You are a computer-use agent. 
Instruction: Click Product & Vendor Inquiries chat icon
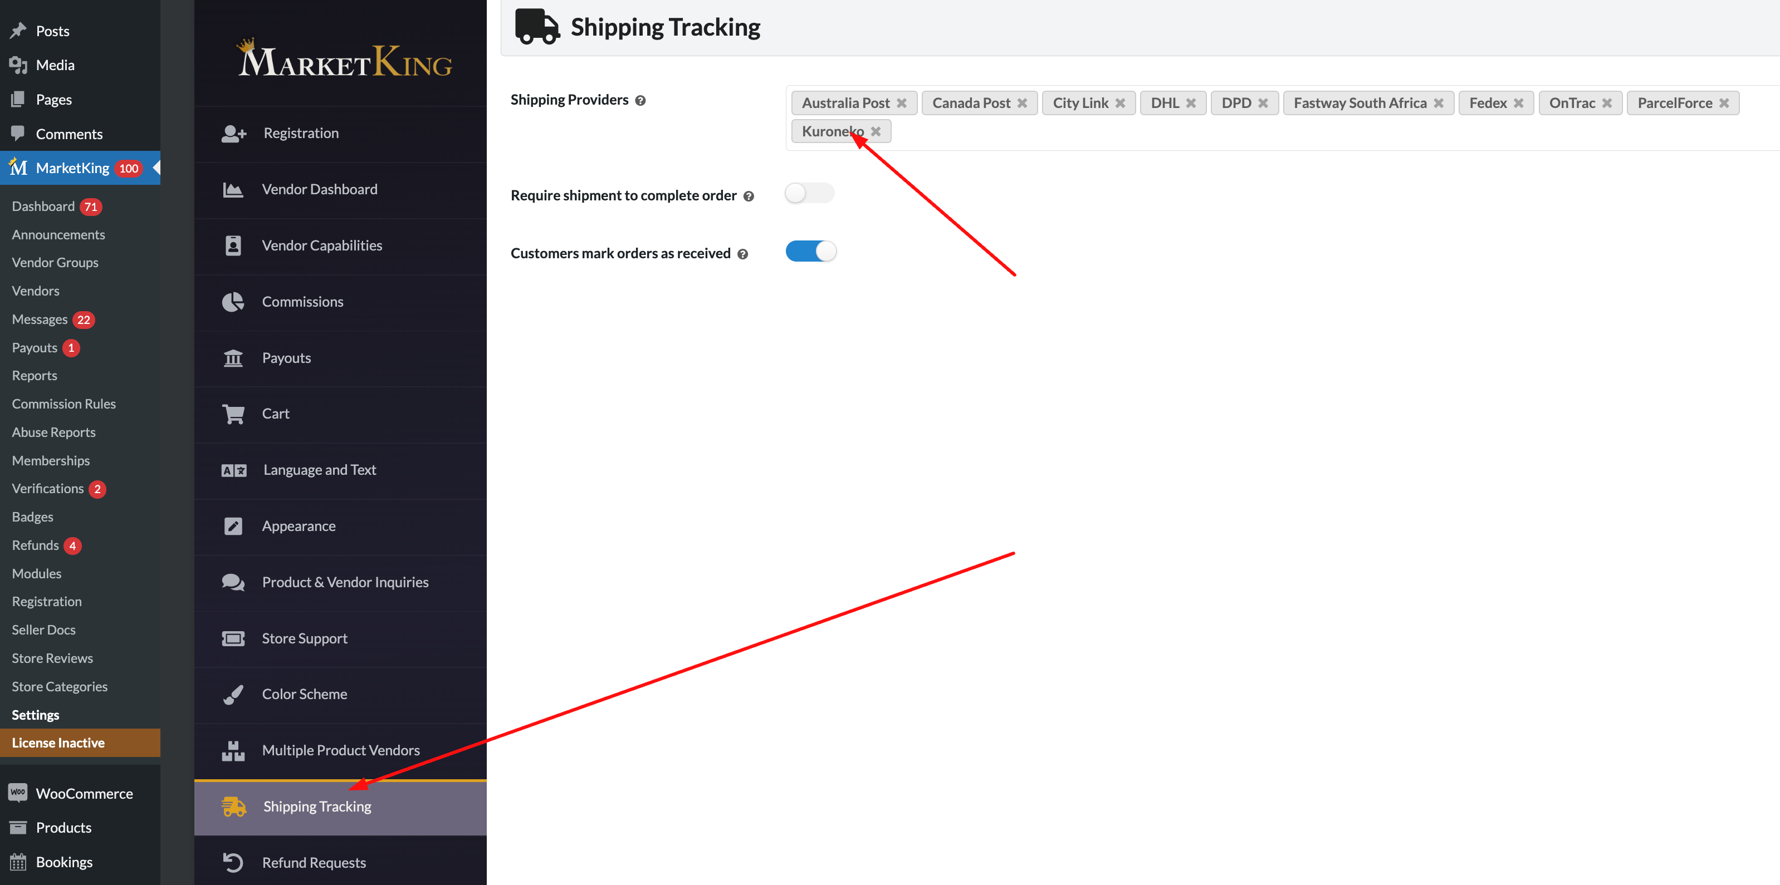pyautogui.click(x=233, y=583)
